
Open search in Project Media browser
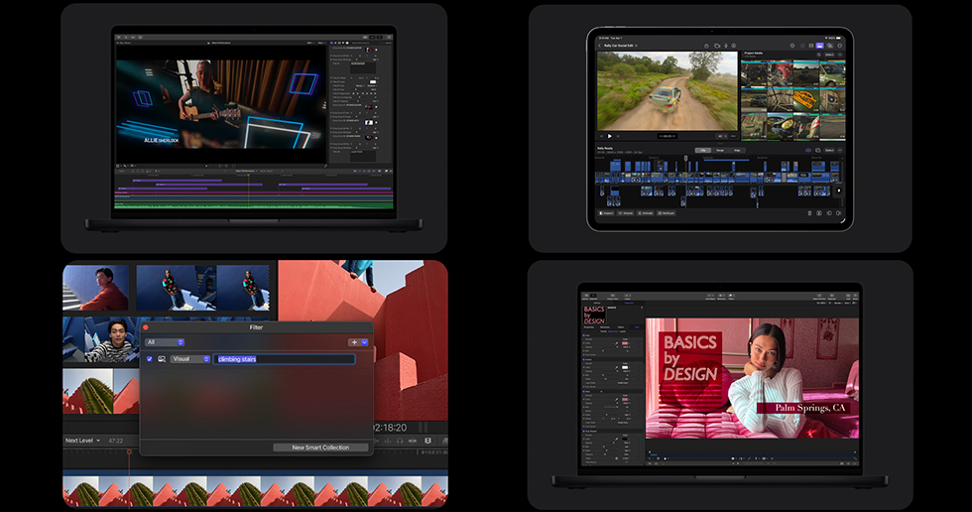819,55
